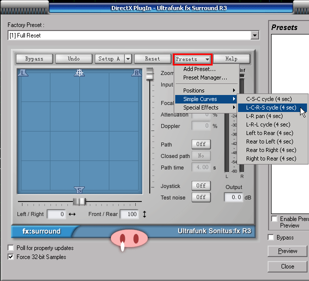Screen dimensions: 309x281
Task: Click the left speaker L icon
Action: click(x=23, y=73)
